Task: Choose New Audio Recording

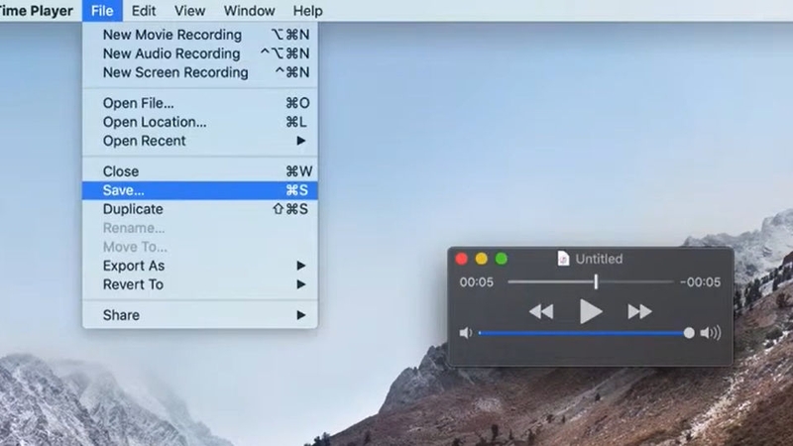Action: pos(200,54)
